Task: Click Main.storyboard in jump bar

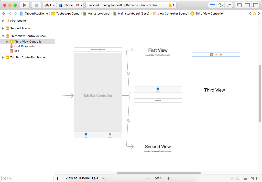Action: [x=96, y=14]
